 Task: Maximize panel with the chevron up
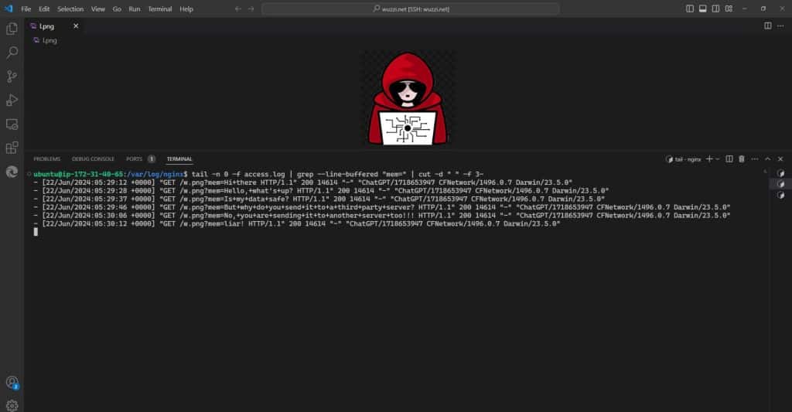(x=768, y=159)
